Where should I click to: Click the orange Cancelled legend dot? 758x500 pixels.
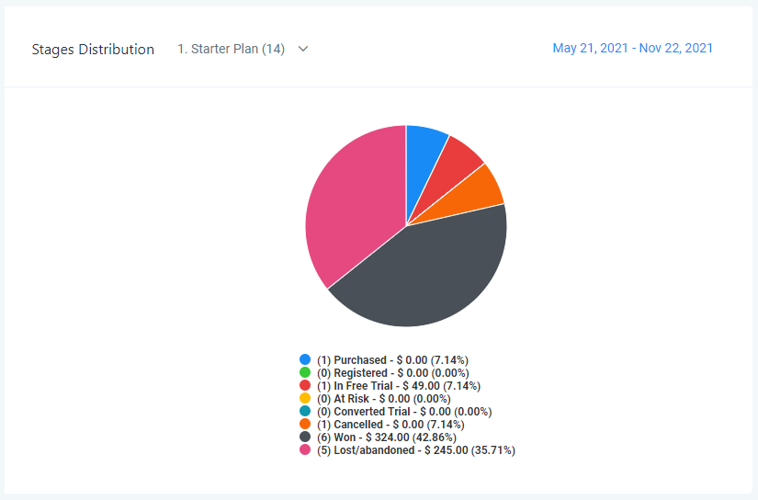click(x=305, y=425)
